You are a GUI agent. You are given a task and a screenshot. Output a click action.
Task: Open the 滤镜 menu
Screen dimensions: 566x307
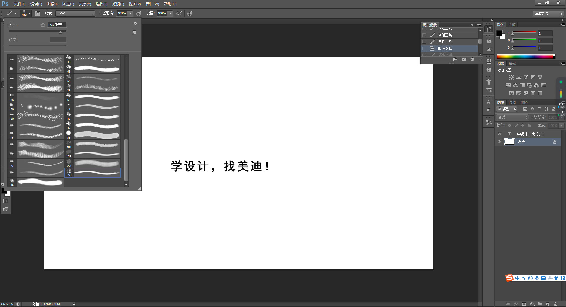[118, 4]
